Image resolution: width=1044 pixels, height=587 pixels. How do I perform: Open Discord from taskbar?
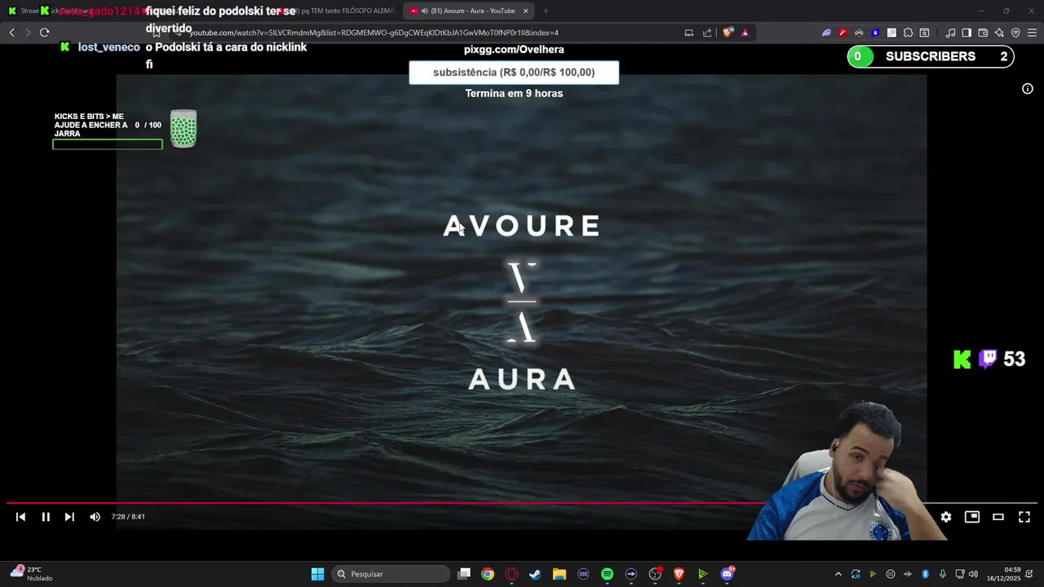[727, 574]
